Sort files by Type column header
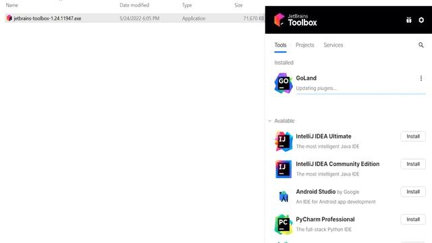432x243 pixels. tap(186, 5)
